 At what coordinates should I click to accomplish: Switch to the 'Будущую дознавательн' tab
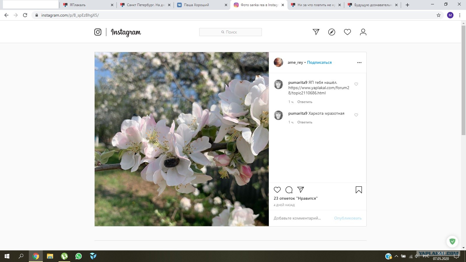tap(373, 5)
